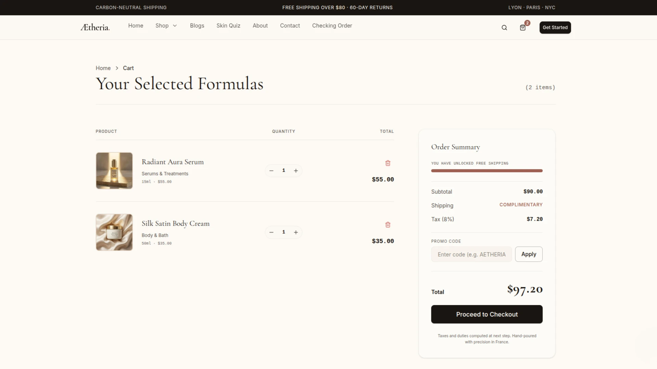Click the $55.00 line total

pos(383,179)
